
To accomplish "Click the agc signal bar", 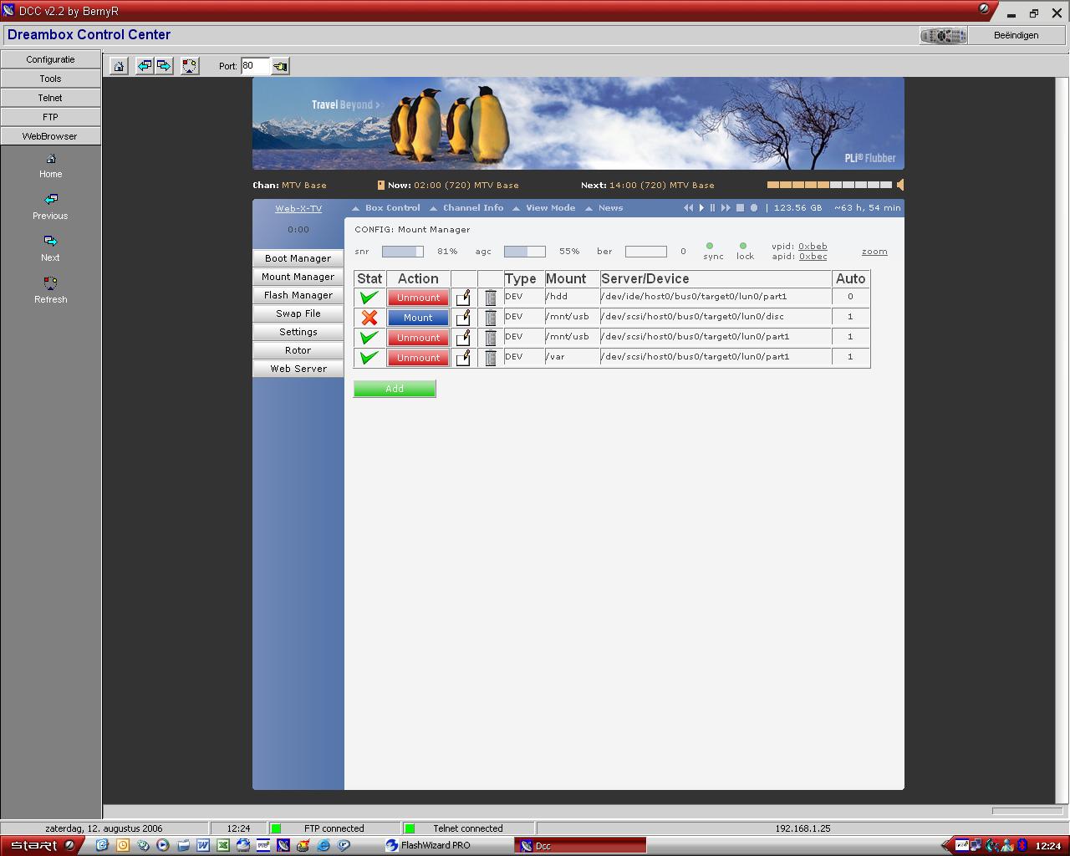I will 525,252.
